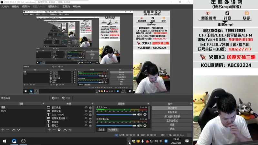Remove the selected scene with the minus icon
This screenshot has width=258, height=145.
point(8,130)
